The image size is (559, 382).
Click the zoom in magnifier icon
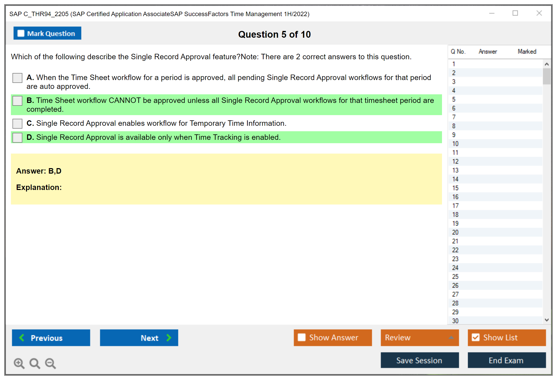click(19, 363)
